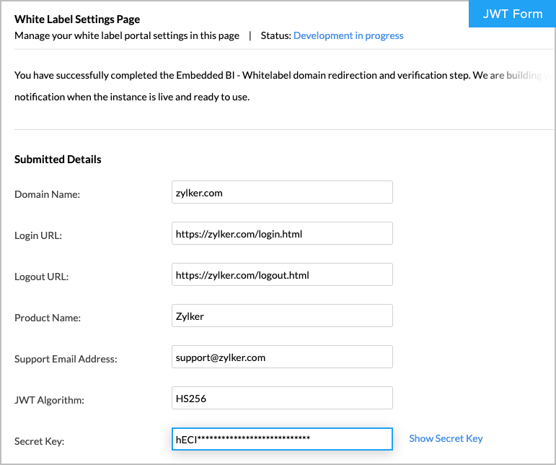Viewport: 556px width, 465px height.
Task: Select the 'Manage your white label portal settings' text
Action: (x=127, y=35)
